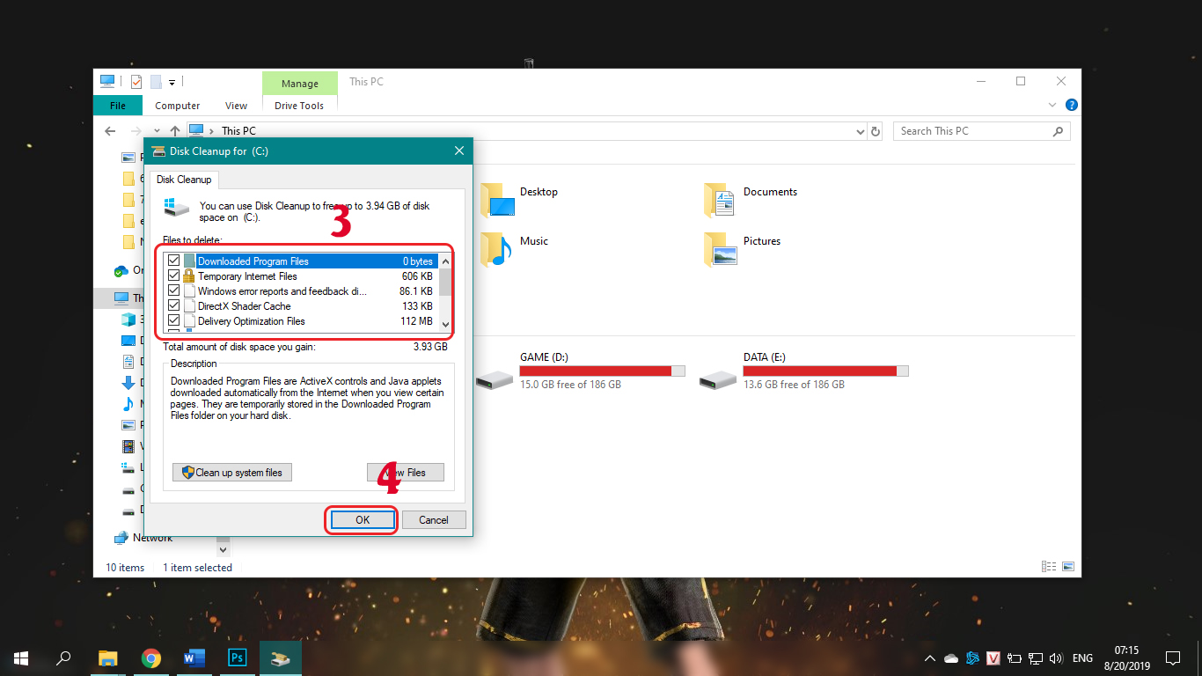Open the Pictures folder
The height and width of the screenshot is (676, 1202).
coord(742,249)
